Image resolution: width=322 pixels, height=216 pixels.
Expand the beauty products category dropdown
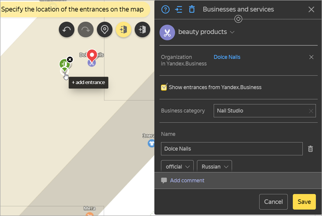(x=232, y=32)
